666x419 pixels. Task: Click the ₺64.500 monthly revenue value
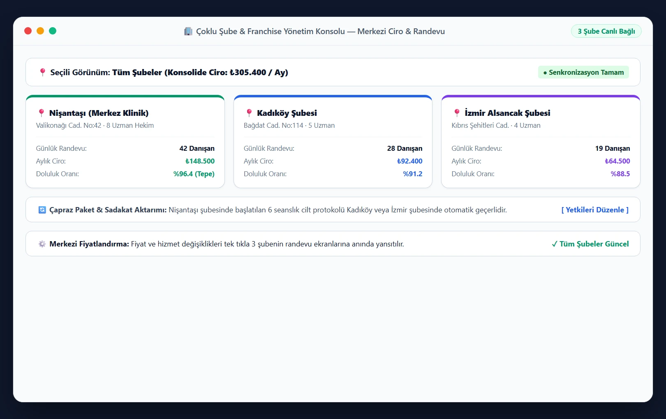[x=617, y=161]
